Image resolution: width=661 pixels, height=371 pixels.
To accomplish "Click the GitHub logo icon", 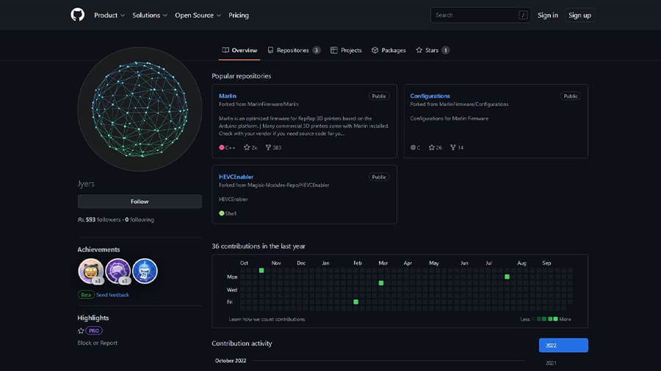I will click(78, 15).
